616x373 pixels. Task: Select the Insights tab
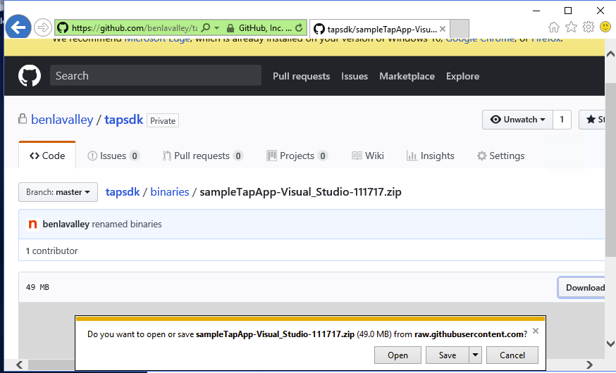[430, 156]
